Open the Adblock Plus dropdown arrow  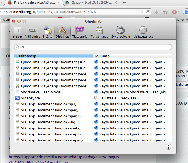pos(179,12)
